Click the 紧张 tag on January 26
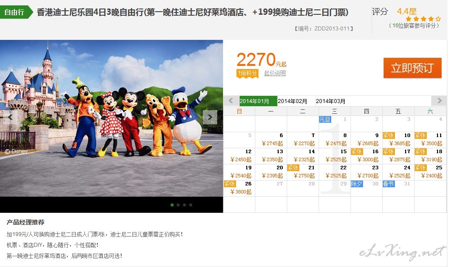The image size is (451, 267). (230, 184)
